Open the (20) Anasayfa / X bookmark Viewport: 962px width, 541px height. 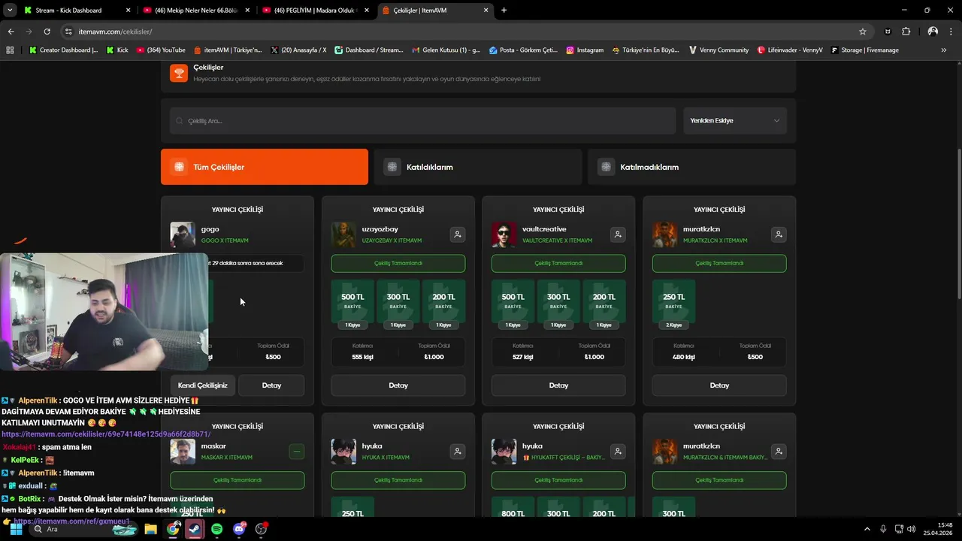pos(298,50)
